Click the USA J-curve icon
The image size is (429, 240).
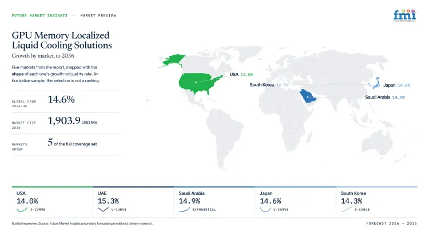(x=22, y=209)
